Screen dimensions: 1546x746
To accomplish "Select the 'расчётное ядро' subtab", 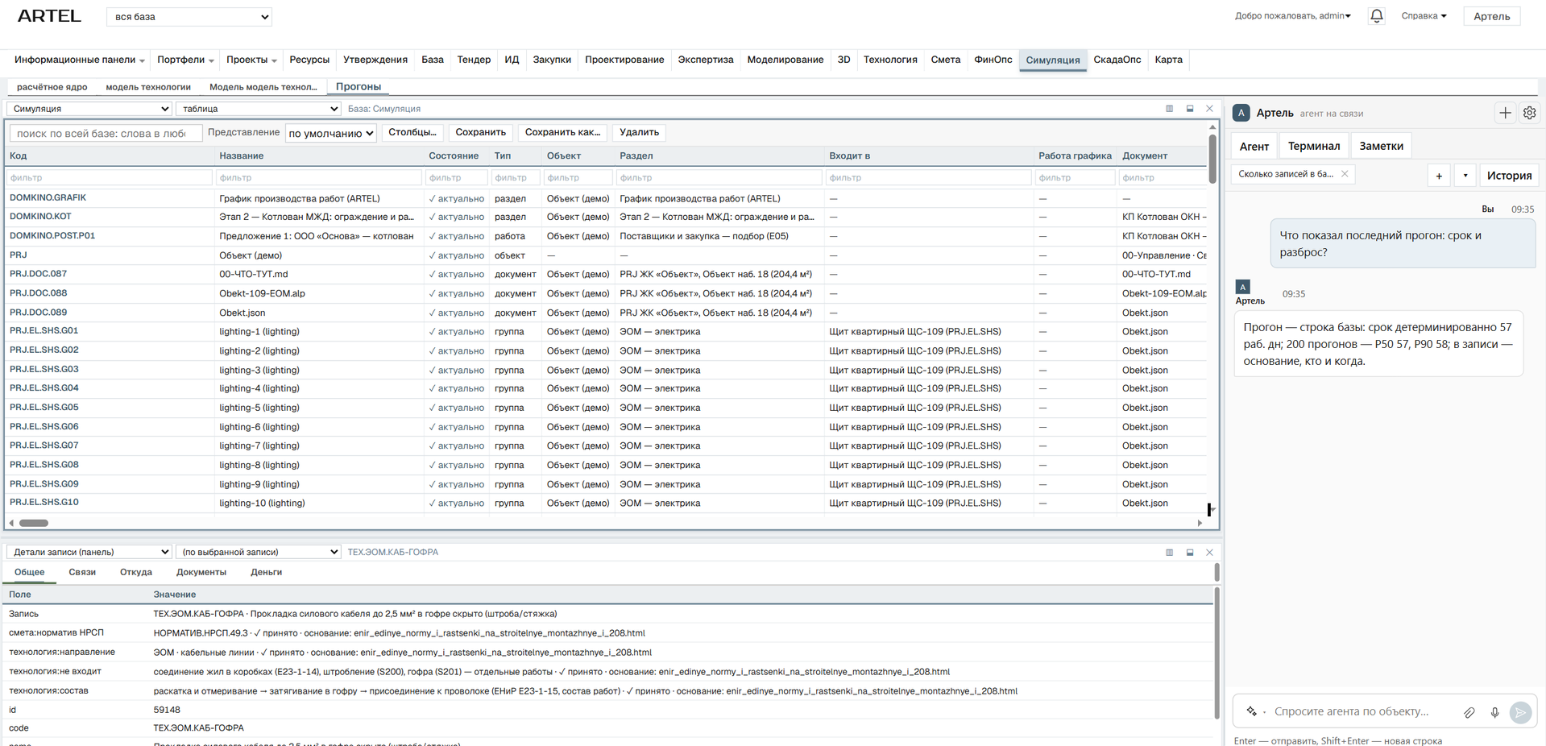I will (52, 87).
